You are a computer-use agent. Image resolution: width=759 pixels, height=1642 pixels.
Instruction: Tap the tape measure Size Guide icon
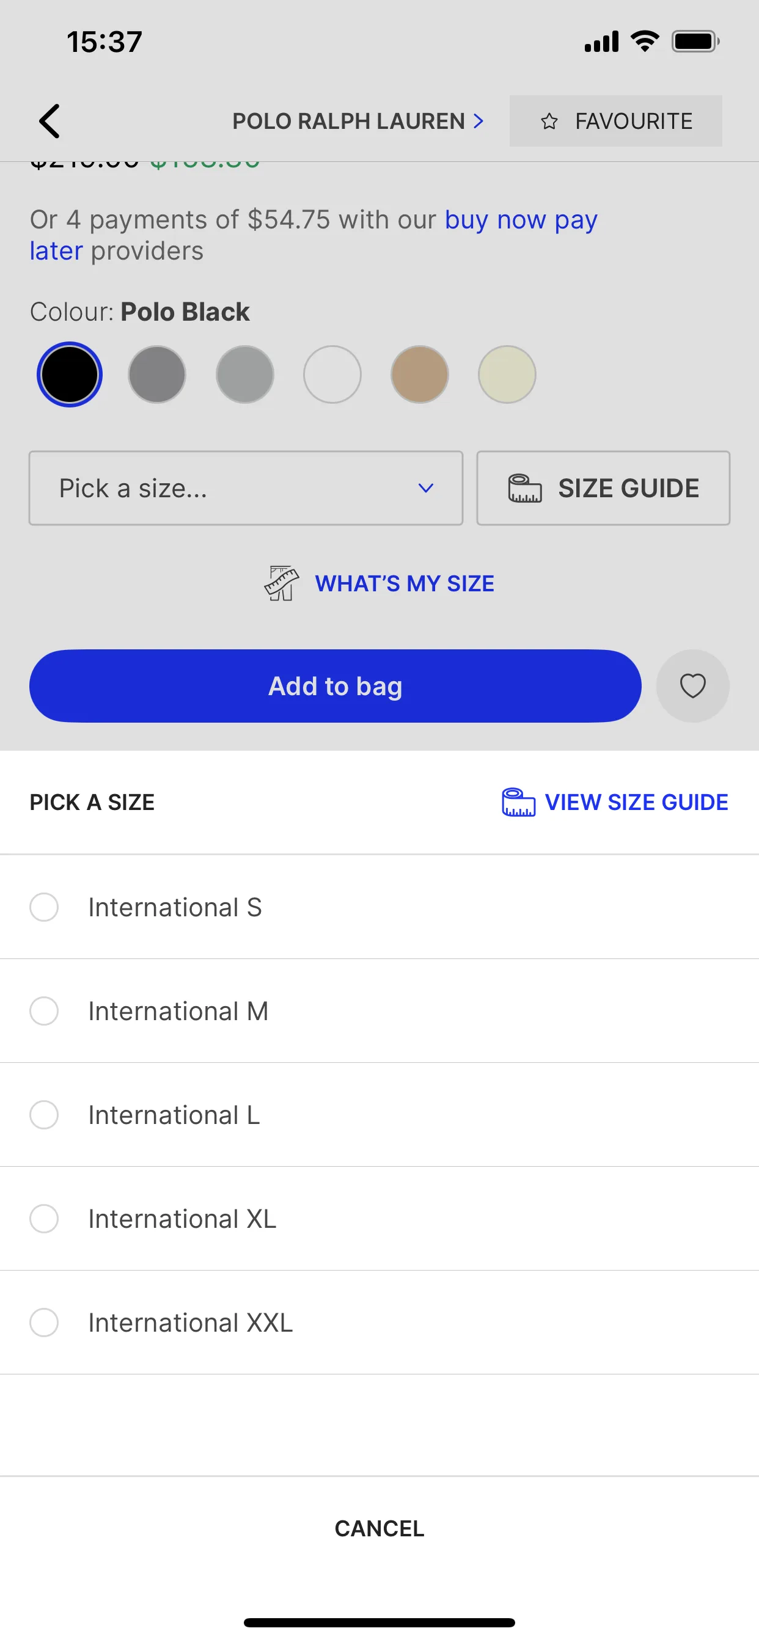pyautogui.click(x=525, y=488)
